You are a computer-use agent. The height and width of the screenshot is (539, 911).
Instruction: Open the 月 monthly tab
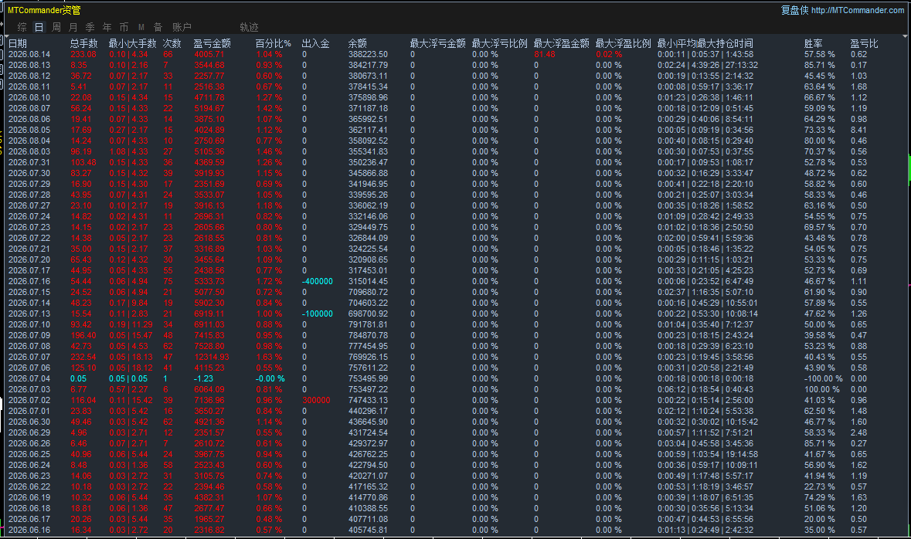click(x=73, y=27)
